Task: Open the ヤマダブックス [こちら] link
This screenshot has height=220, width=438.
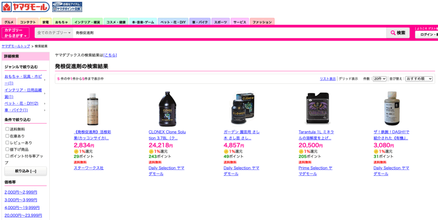Action: click(x=110, y=55)
